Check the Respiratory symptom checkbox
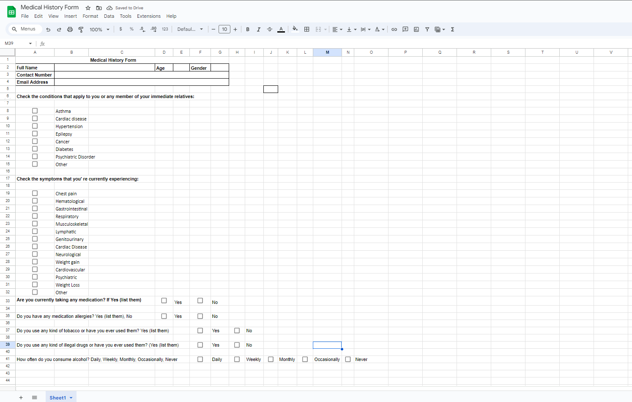The width and height of the screenshot is (632, 402). pos(35,216)
